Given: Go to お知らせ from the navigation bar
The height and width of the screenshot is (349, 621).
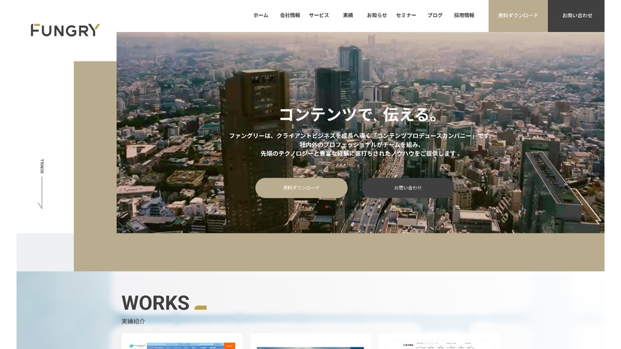Looking at the screenshot, I should click(x=376, y=15).
